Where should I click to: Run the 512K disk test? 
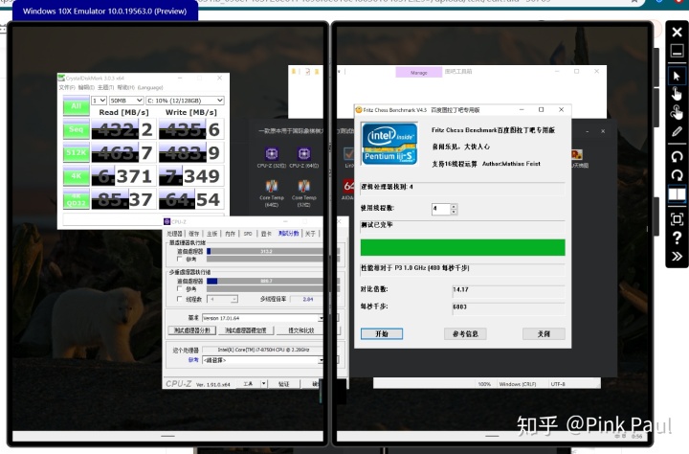point(76,152)
